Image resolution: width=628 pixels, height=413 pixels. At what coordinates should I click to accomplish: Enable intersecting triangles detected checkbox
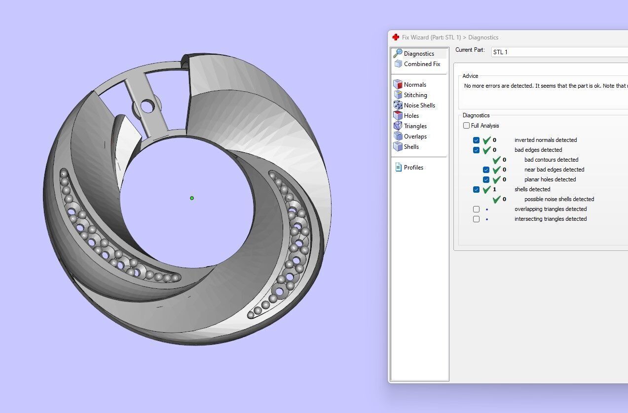tap(476, 219)
